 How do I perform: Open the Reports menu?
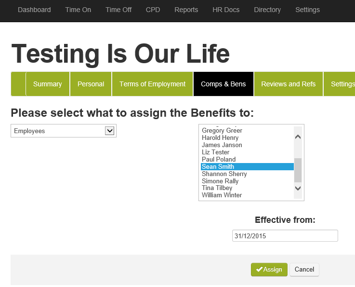pos(186,10)
